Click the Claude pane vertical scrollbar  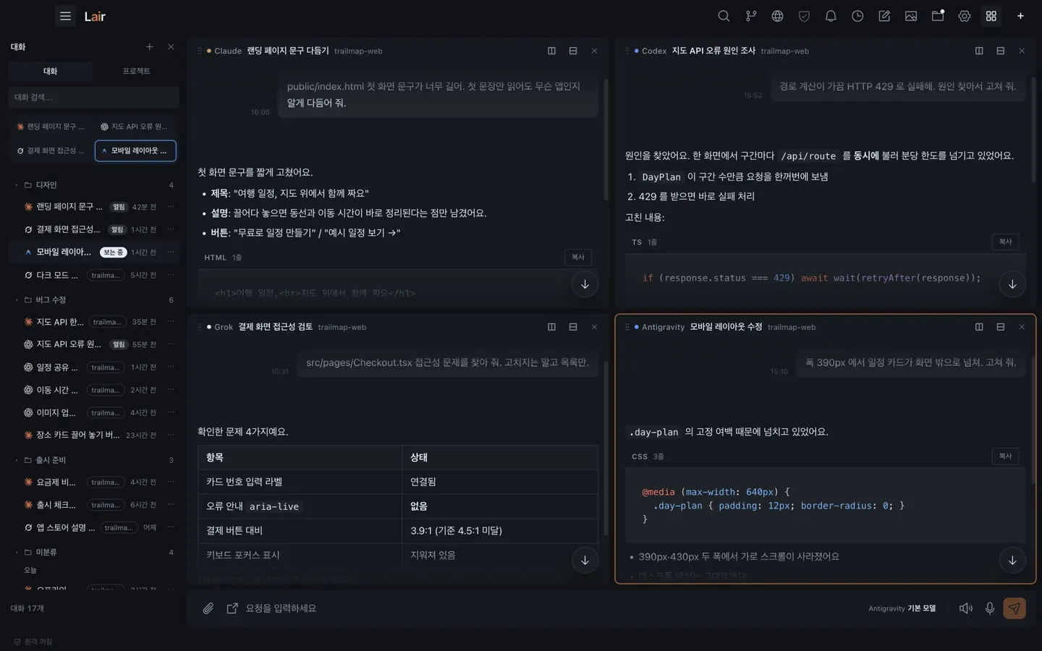605,139
